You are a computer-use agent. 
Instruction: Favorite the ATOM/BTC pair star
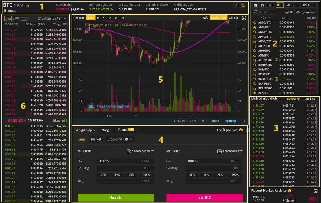click(254, 60)
